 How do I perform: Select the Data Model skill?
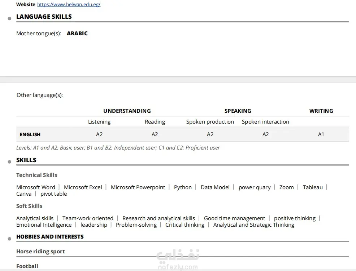pos(215,187)
